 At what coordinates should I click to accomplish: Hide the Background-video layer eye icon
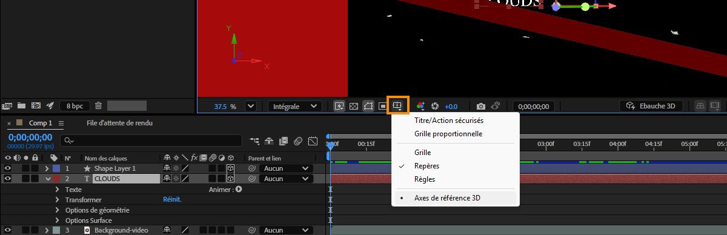click(x=8, y=230)
